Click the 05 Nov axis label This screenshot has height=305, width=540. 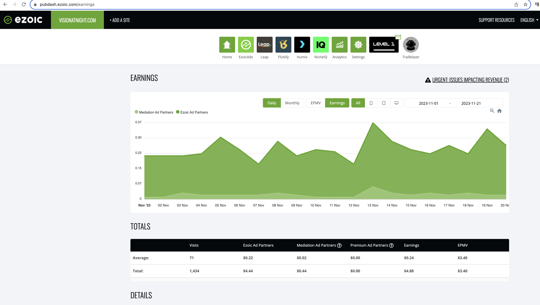point(220,205)
